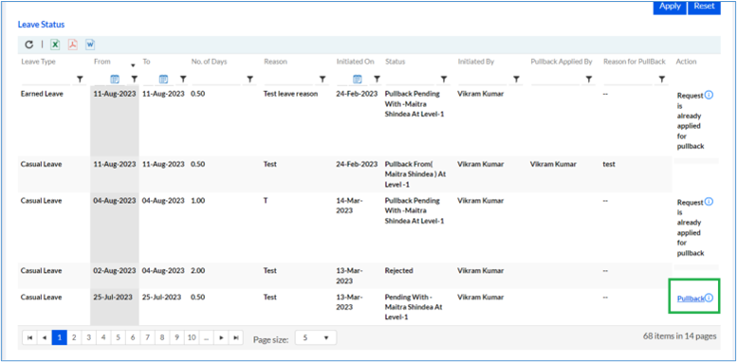Select the 'Test leave reason' cell
Image resolution: width=737 pixels, height=362 pixels.
290,94
